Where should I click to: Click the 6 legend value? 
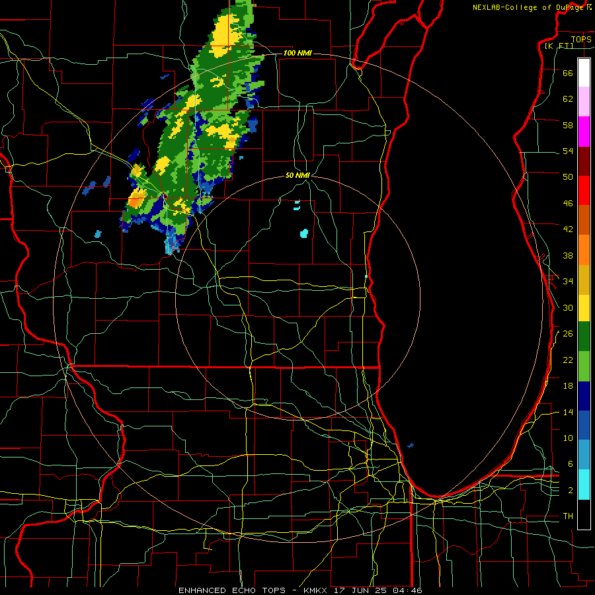[x=571, y=464]
